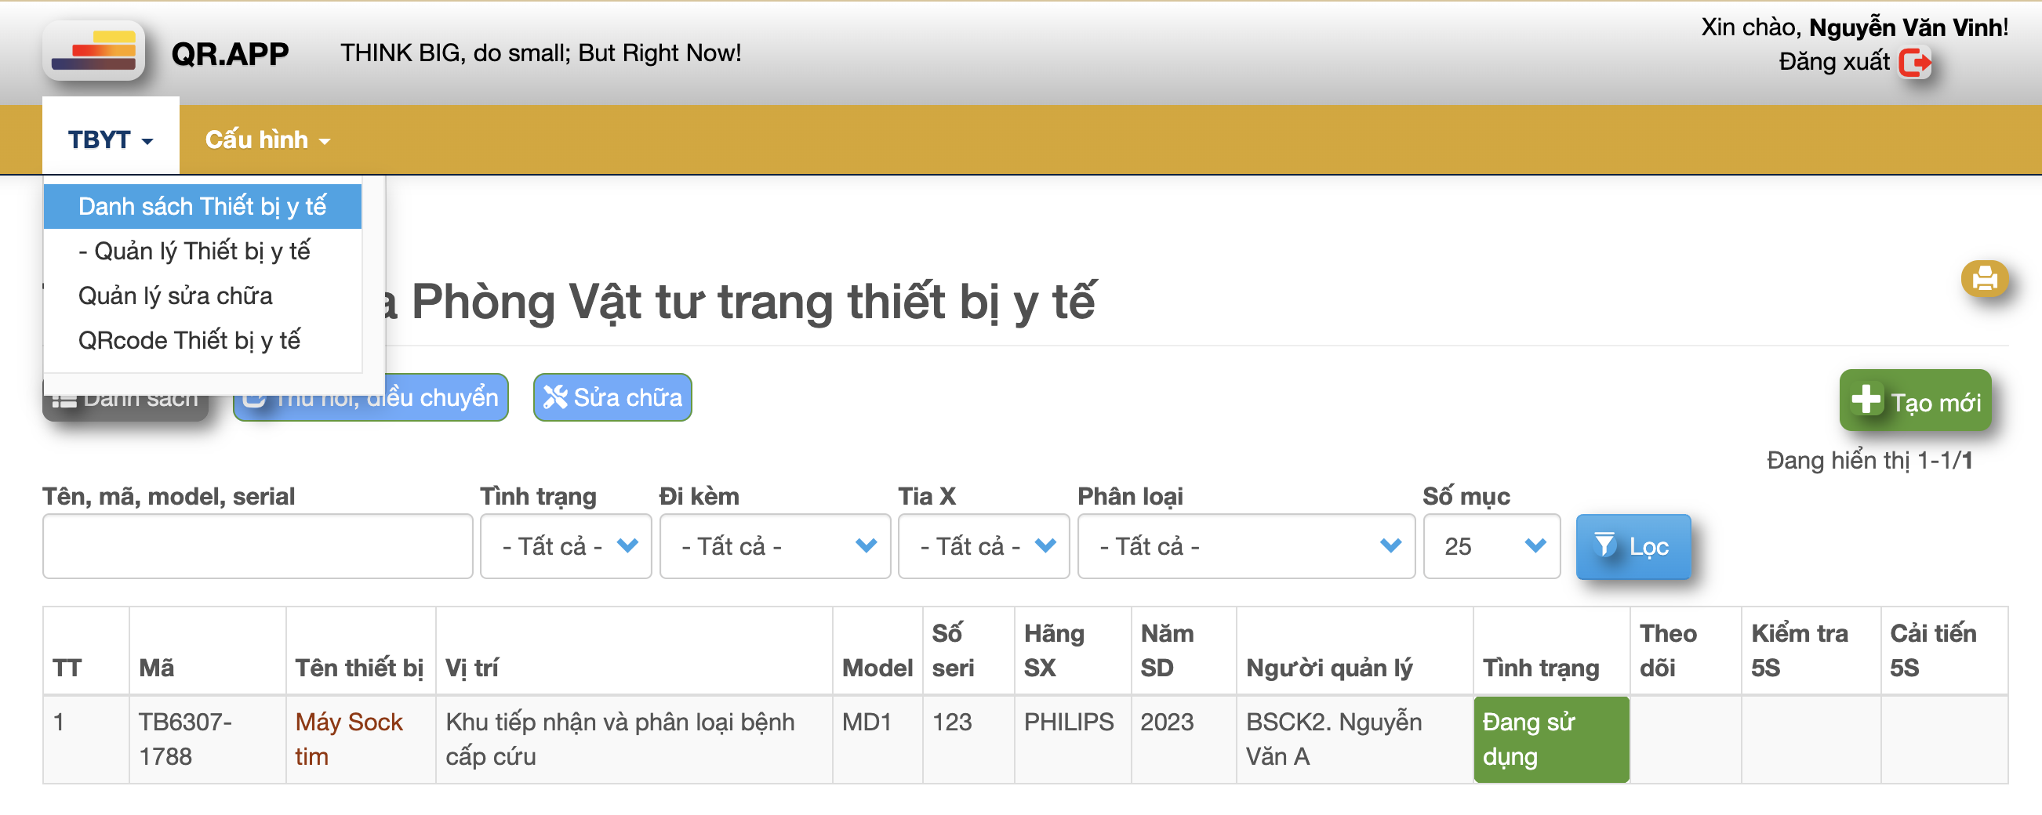The image size is (2042, 815).
Task: Open the Phân loại filter dropdown
Action: [1245, 546]
